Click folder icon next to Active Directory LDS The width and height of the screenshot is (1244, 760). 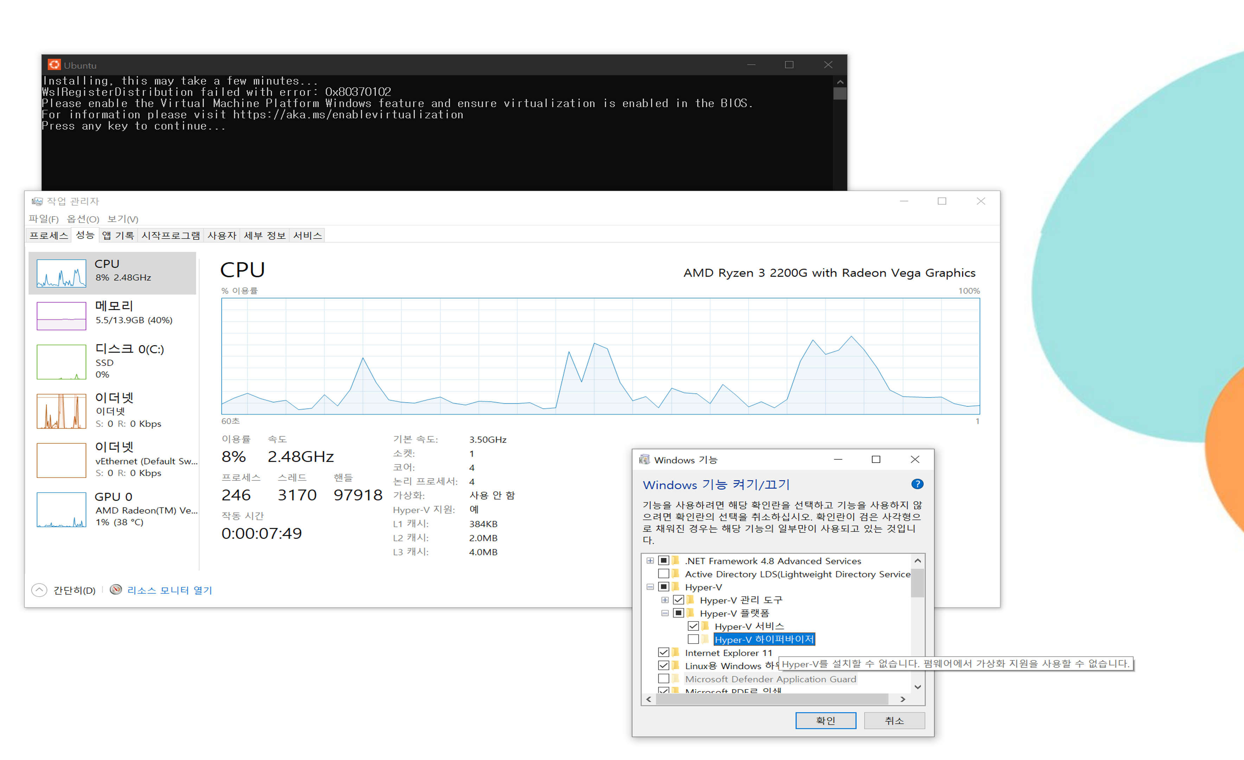[676, 573]
